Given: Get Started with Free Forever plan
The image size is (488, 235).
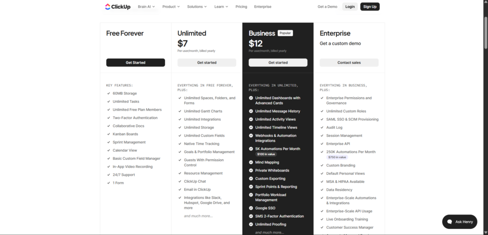Looking at the screenshot, I should [x=135, y=62].
